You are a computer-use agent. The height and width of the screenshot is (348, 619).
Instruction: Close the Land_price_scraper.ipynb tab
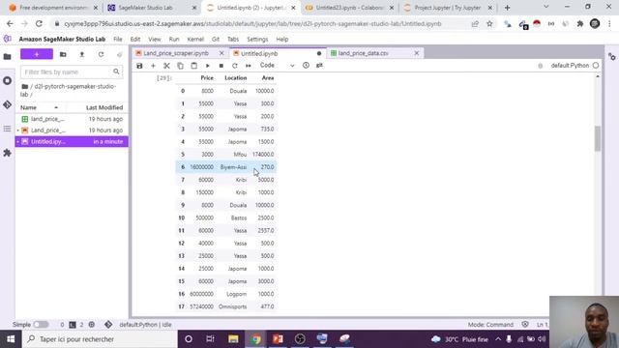(221, 53)
